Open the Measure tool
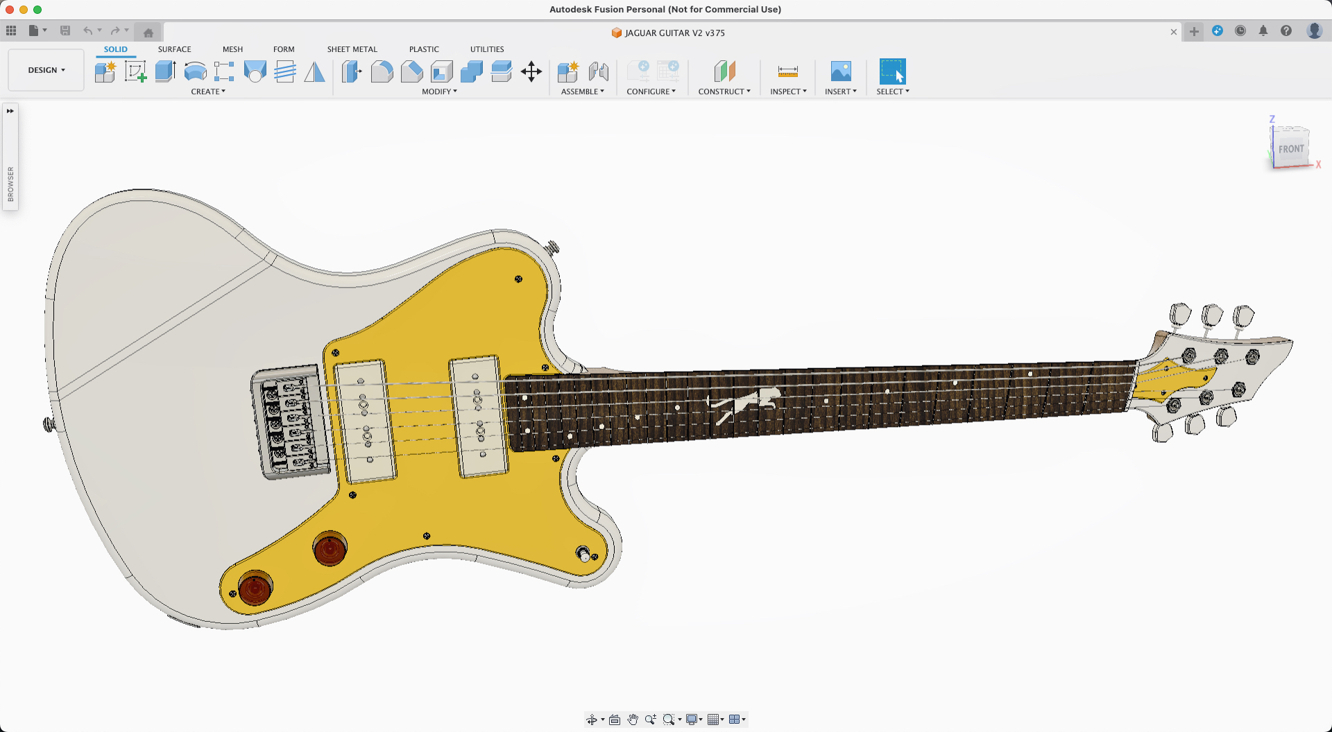 coord(787,71)
